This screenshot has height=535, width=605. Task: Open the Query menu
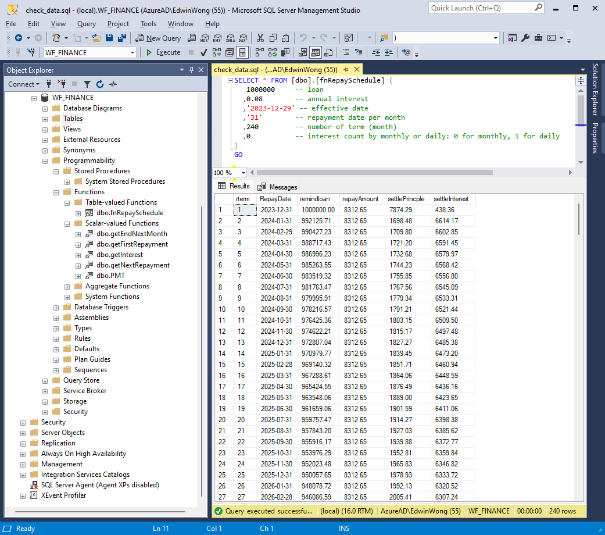point(86,24)
